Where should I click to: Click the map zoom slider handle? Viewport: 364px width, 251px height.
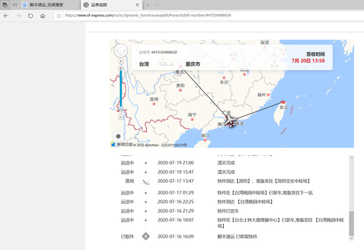click(x=121, y=108)
